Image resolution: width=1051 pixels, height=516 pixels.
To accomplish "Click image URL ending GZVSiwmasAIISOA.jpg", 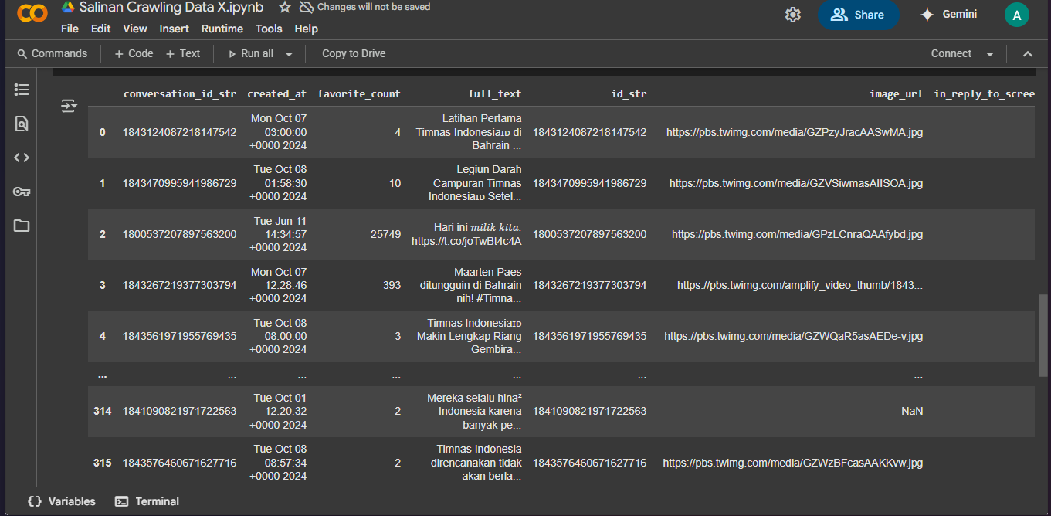I will click(796, 183).
